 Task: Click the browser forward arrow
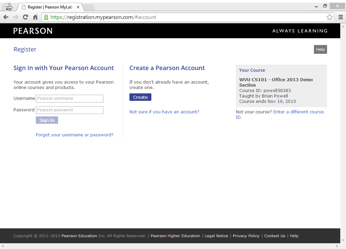pyautogui.click(x=16, y=17)
